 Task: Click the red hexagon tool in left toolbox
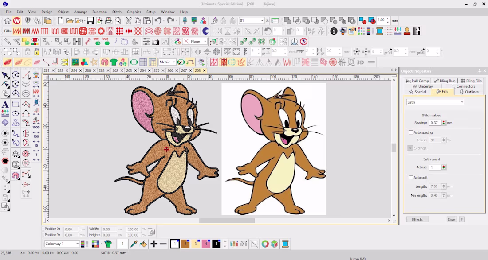pyautogui.click(x=5, y=161)
